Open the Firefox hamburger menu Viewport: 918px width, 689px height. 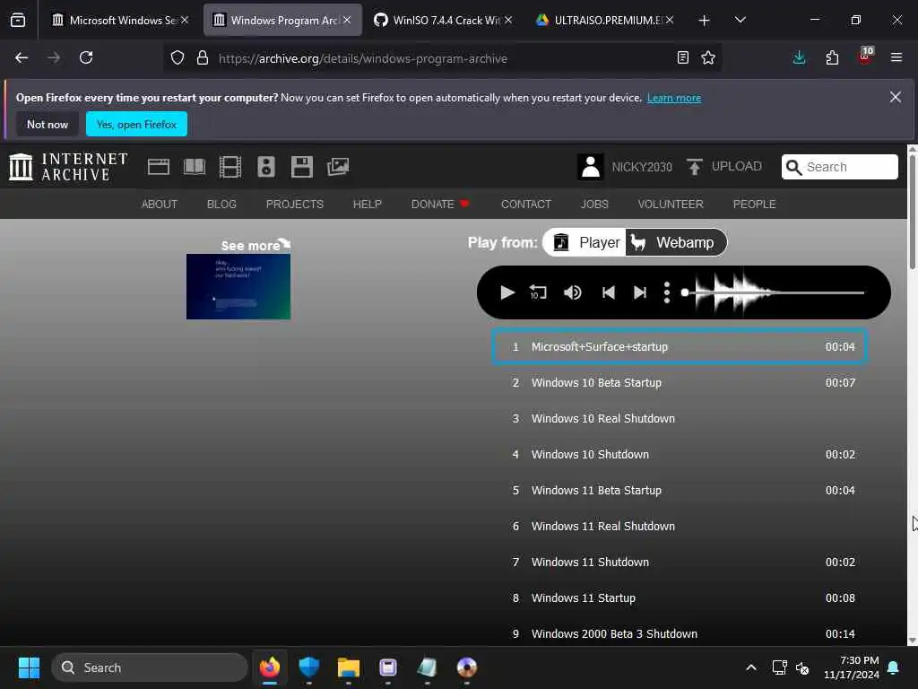896,57
